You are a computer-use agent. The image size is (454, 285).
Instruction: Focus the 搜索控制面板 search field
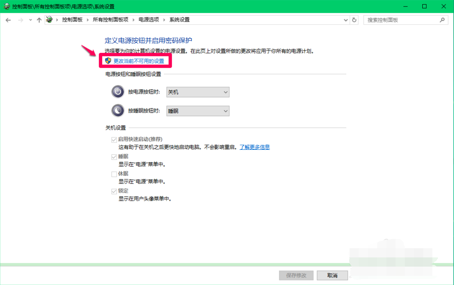point(401,20)
